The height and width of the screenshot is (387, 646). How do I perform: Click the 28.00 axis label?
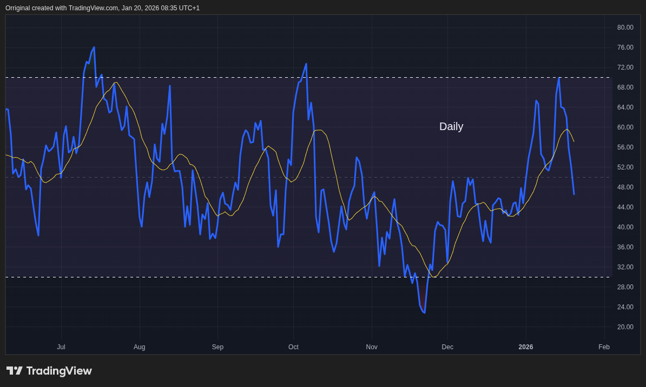625,287
